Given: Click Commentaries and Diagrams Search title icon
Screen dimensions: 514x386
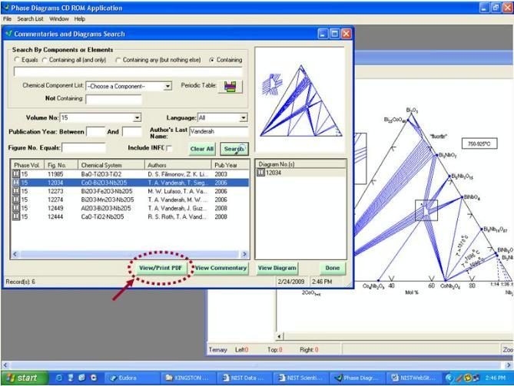Looking at the screenshot, I should point(9,34).
